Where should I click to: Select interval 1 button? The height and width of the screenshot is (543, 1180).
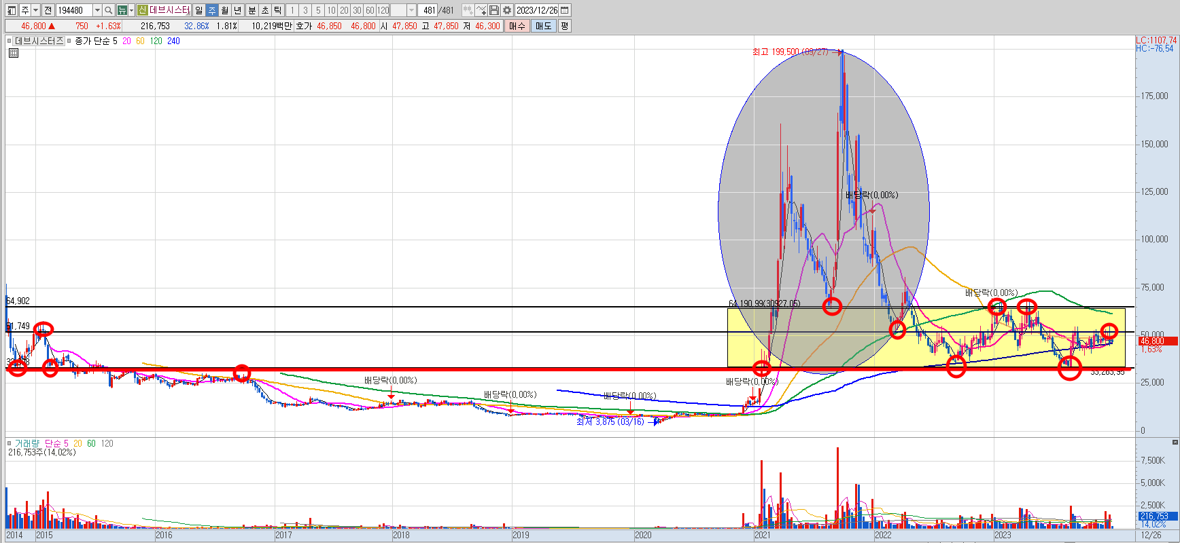click(x=292, y=10)
